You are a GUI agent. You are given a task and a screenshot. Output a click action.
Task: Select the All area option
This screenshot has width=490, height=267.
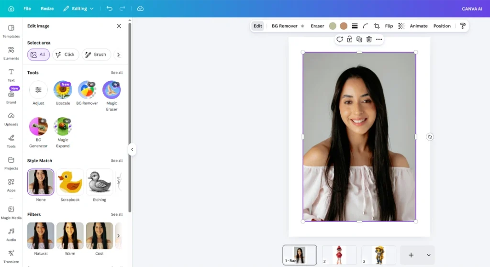[x=38, y=55]
